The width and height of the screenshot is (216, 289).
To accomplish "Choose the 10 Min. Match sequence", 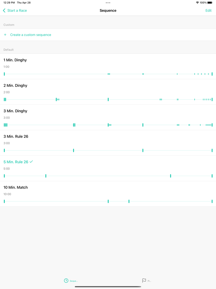I will pyautogui.click(x=108, y=194).
